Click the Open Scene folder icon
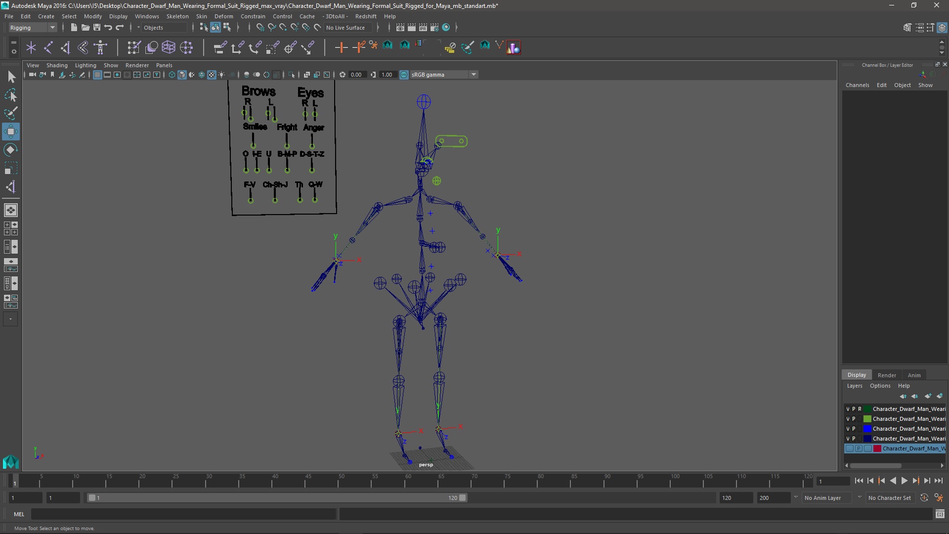Screen dimensions: 949x534 pos(85,28)
